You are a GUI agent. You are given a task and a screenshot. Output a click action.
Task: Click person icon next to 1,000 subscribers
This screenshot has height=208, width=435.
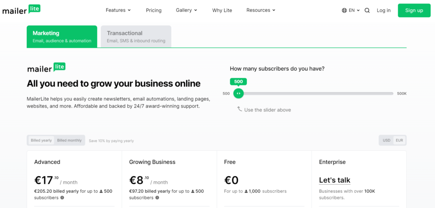point(246,191)
